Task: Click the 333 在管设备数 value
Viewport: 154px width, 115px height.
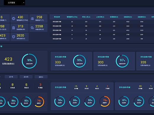Action: pos(58,62)
